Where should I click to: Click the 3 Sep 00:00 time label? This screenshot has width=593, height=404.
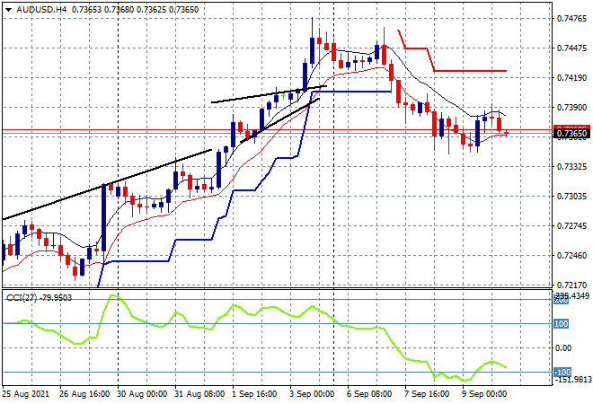click(x=312, y=394)
